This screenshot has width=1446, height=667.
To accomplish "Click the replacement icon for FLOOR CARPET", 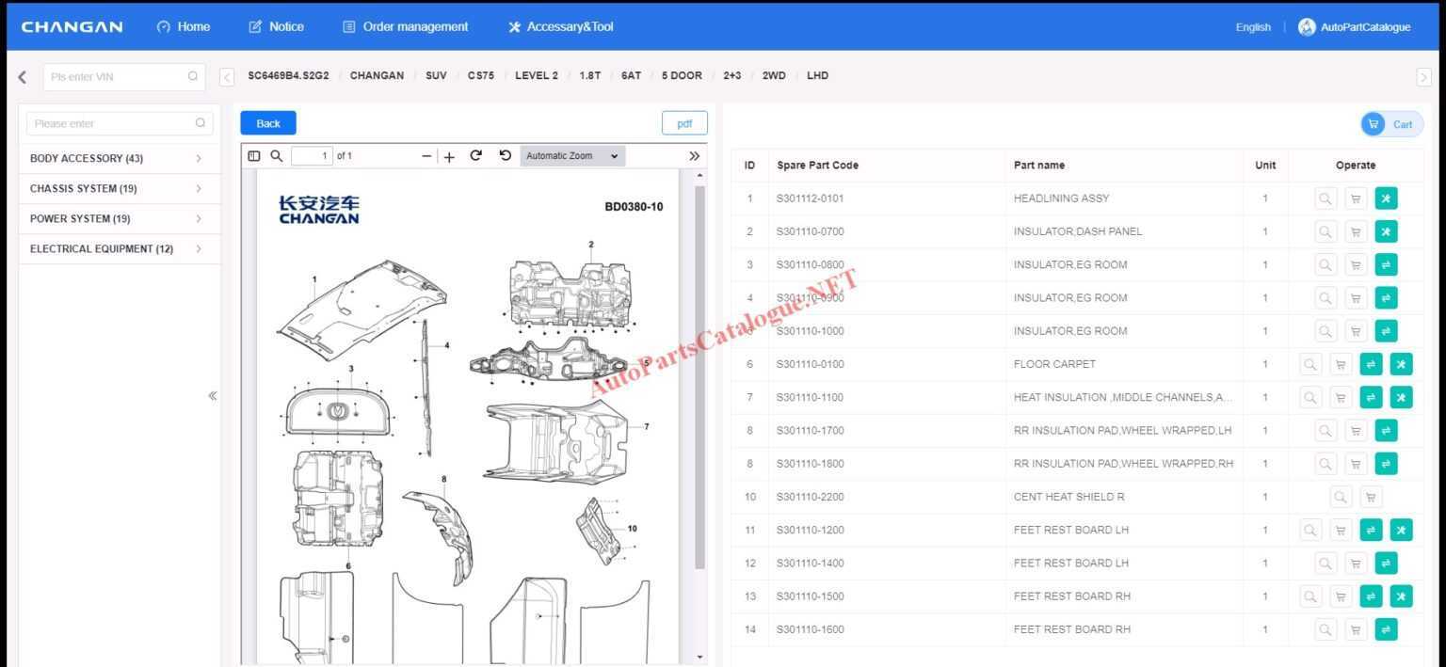I will click(x=1371, y=364).
